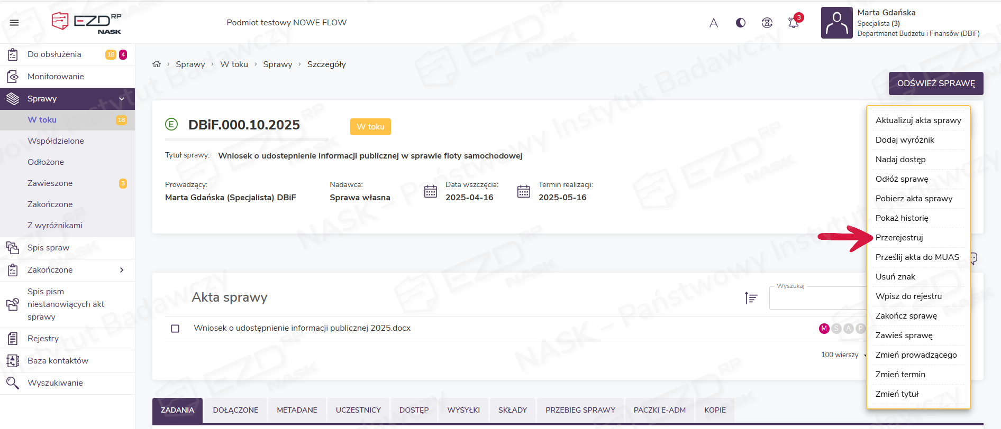Click the home breadcrumb icon
Viewport: 1001px width, 429px height.
tap(157, 64)
